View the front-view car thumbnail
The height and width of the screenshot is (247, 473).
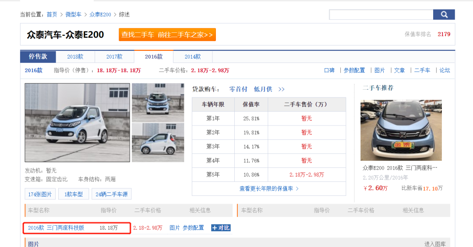pos(158,102)
